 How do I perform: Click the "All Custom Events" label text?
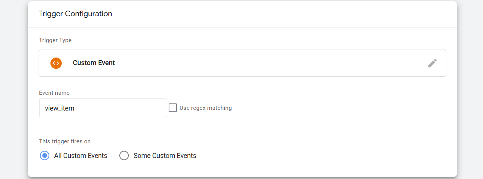pyautogui.click(x=81, y=156)
